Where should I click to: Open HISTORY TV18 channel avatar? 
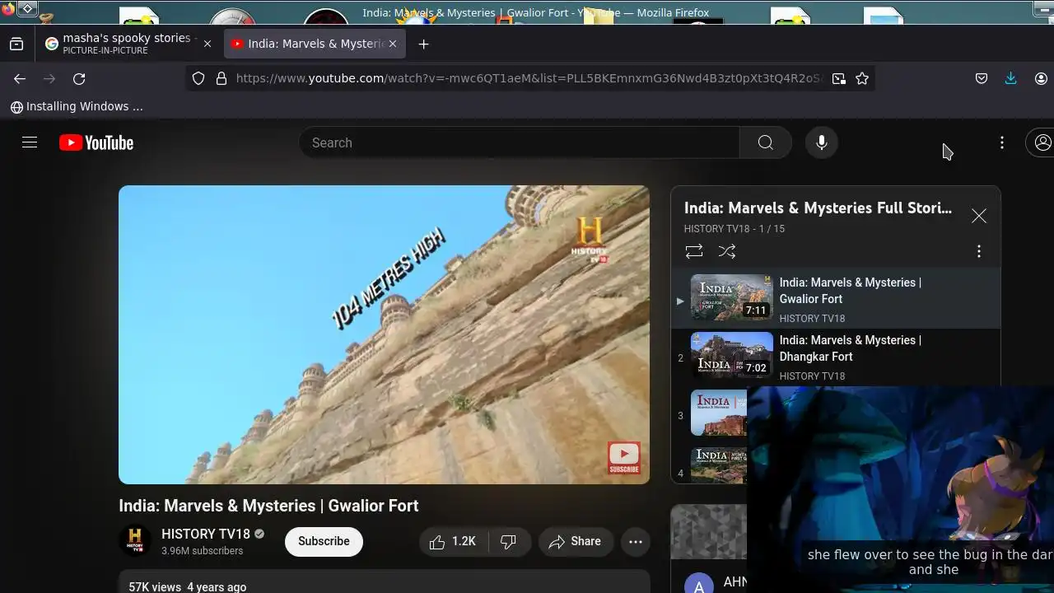point(135,541)
